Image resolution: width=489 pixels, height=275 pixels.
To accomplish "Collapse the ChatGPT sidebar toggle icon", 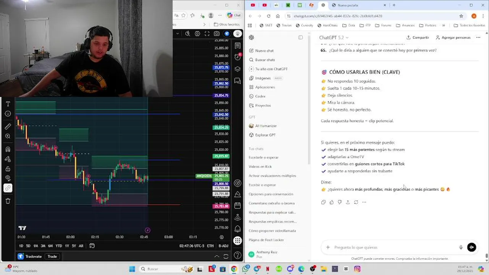I will pos(301,37).
